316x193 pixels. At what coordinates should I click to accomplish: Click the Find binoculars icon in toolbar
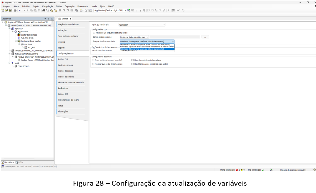pyautogui.click(x=43, y=10)
